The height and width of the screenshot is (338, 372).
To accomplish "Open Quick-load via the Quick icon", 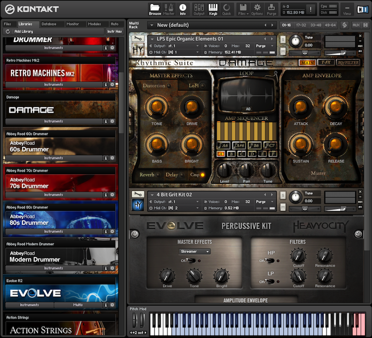I will (226, 8).
